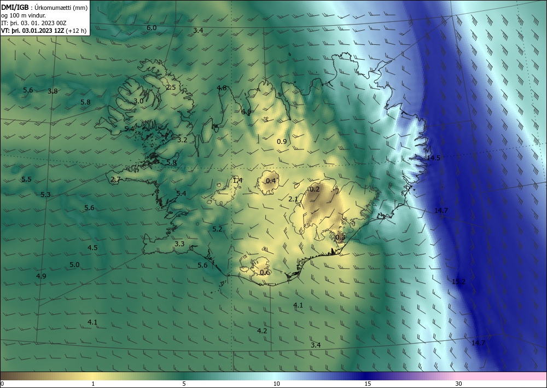
Task: Select the valid time line "VT: þri. 03.01.2023 12Z (+12 h)"
Action: click(x=44, y=31)
